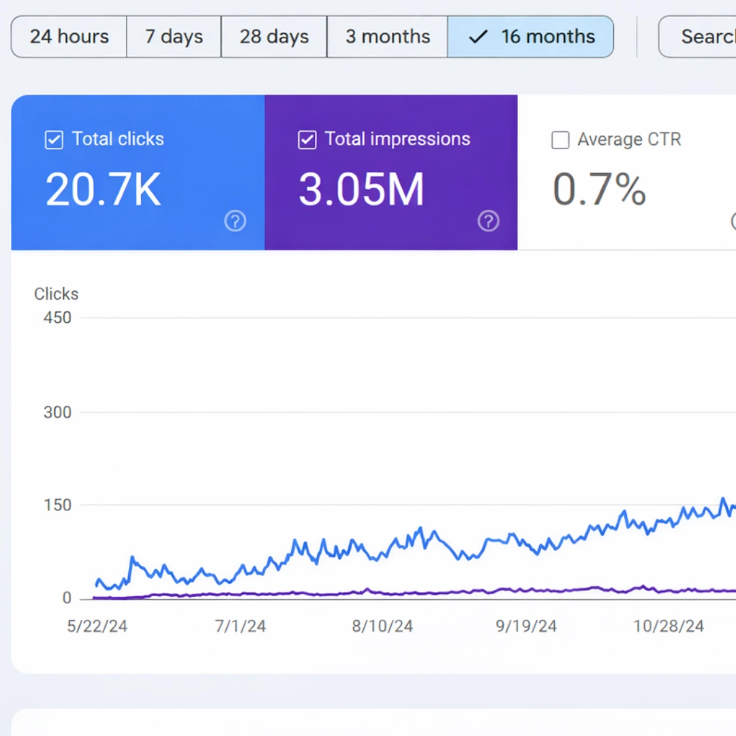Click the 5/22/24 date label on chart
Screen dimensions: 736x736
click(x=97, y=626)
